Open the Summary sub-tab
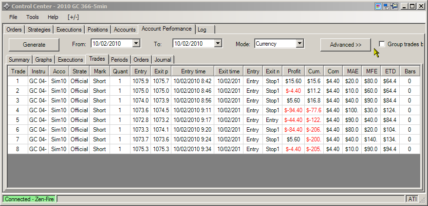Viewport: 428px width, 206px height. point(19,60)
